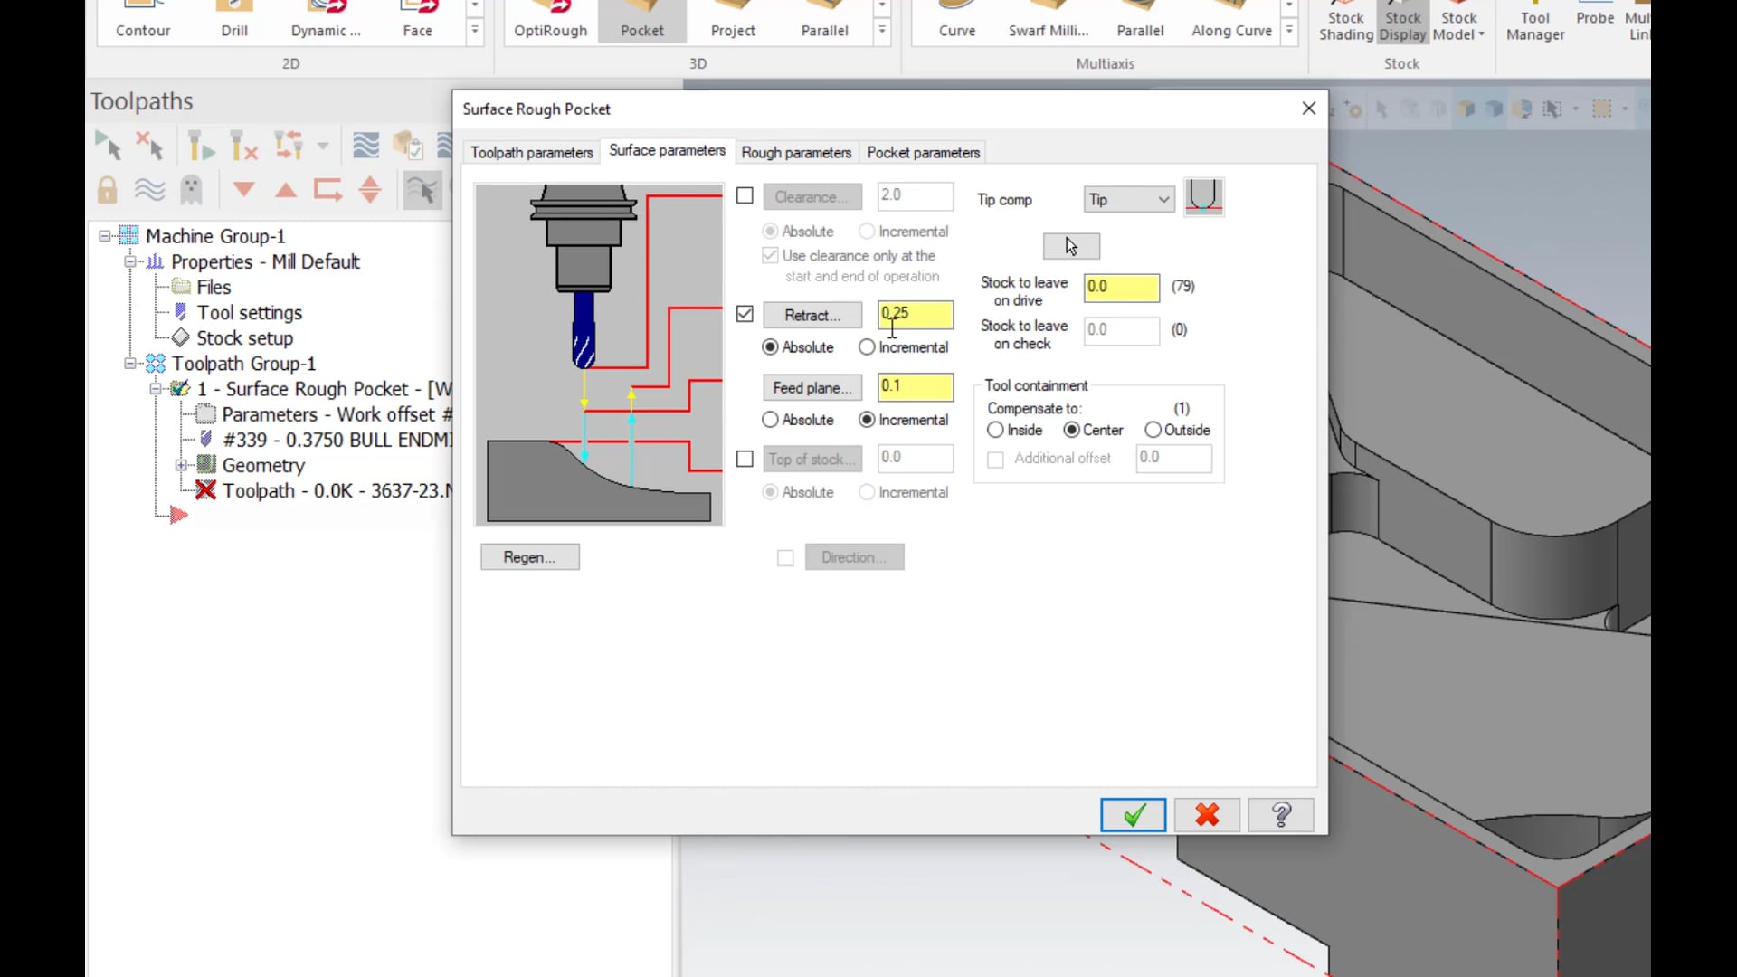This screenshot has width=1737, height=977.
Task: Click the Direction button
Action: pyautogui.click(x=854, y=557)
